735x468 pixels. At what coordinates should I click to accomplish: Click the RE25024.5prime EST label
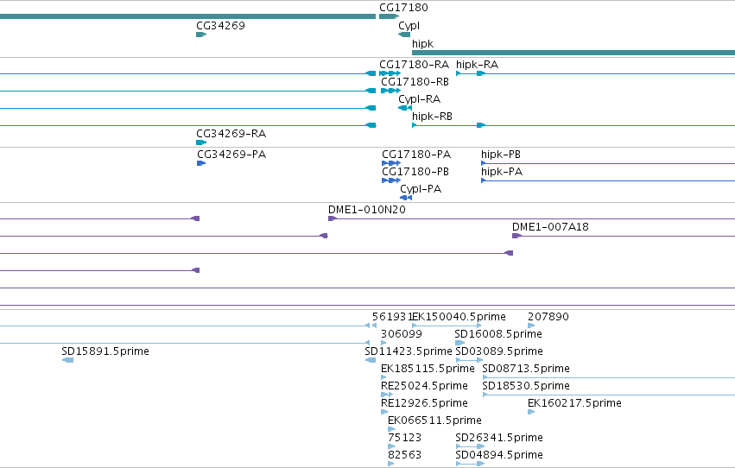[424, 387]
